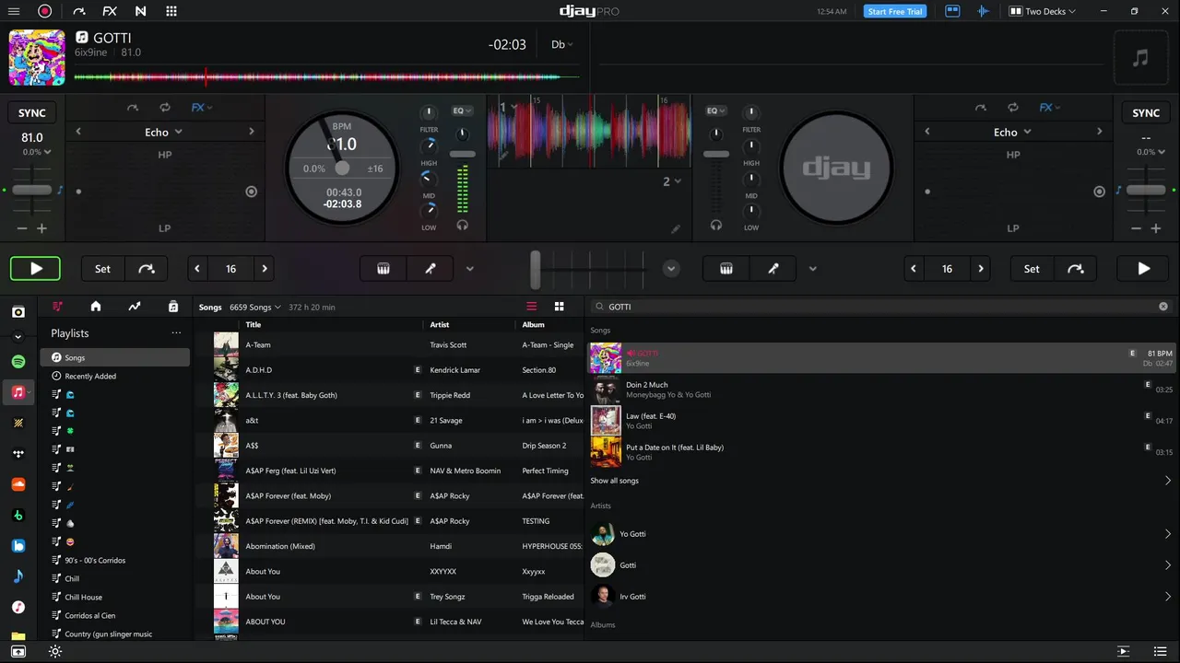Open the Db key dropdown

(x=561, y=44)
